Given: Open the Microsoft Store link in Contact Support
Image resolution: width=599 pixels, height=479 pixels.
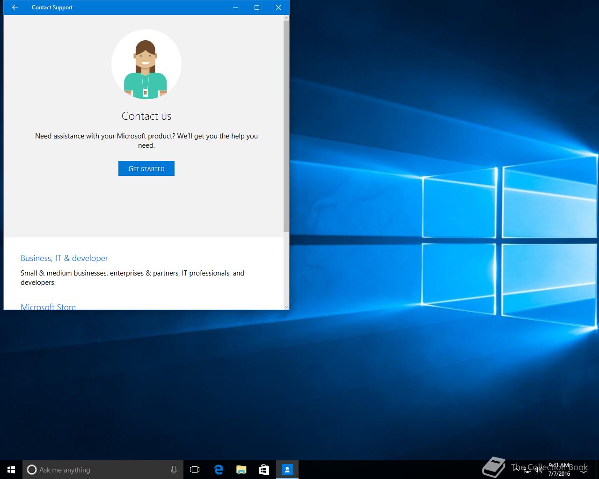Looking at the screenshot, I should point(48,307).
